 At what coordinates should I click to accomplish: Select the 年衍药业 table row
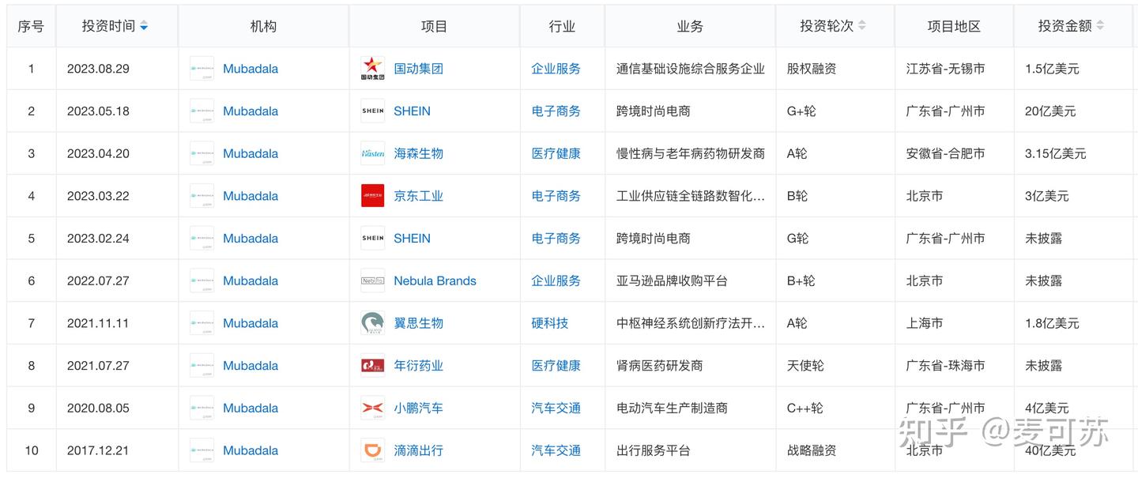click(x=690, y=365)
